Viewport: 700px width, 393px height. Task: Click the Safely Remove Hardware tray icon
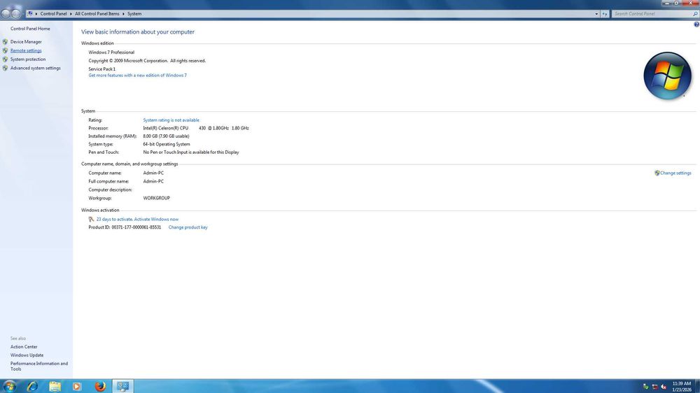click(645, 386)
